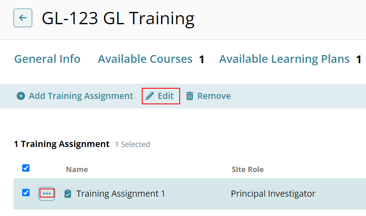
Task: Open the three-dot menu for Training Assignment 1
Action: pos(47,193)
